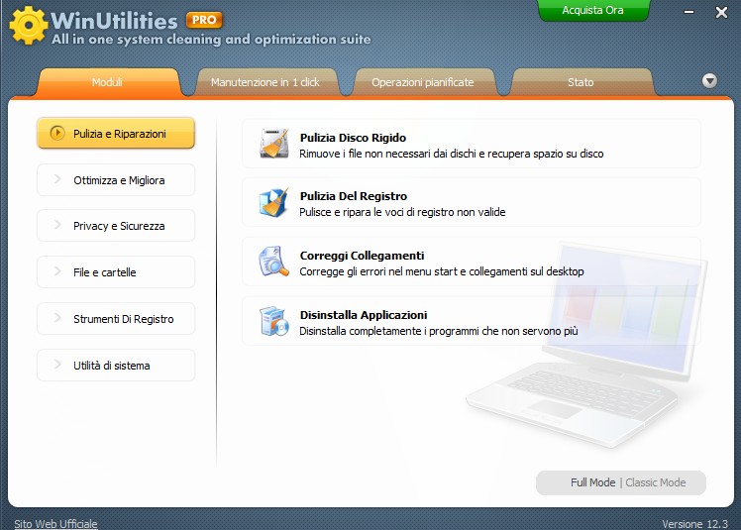
Task: Switch to the Stato tab
Action: [581, 82]
